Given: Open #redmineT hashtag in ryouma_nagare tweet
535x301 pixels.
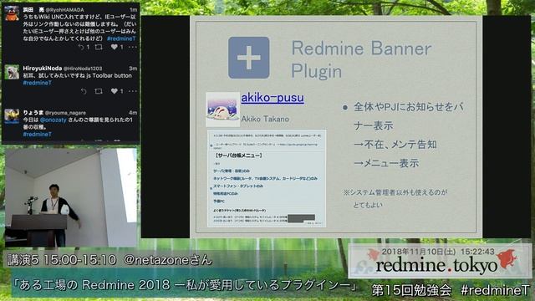Looking at the screenshot, I should pyautogui.click(x=37, y=134).
